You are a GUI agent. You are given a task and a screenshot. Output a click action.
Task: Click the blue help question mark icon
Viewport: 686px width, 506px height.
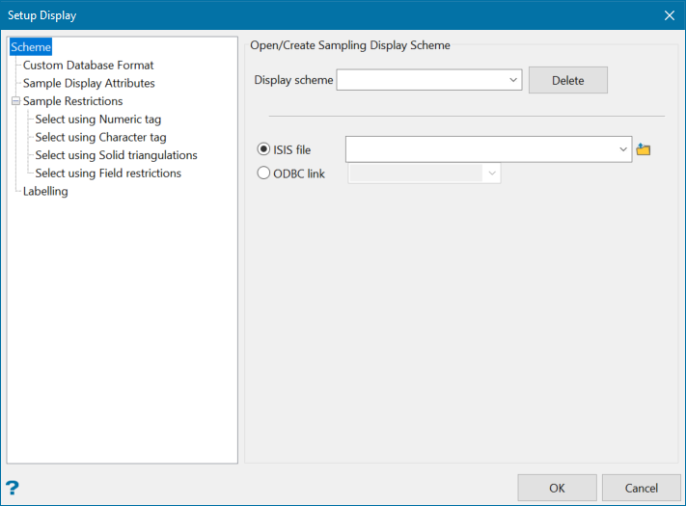(13, 488)
